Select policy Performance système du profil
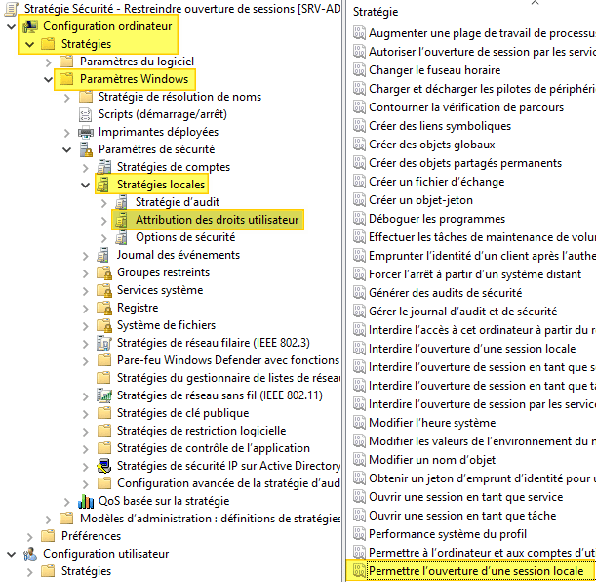 (448, 534)
